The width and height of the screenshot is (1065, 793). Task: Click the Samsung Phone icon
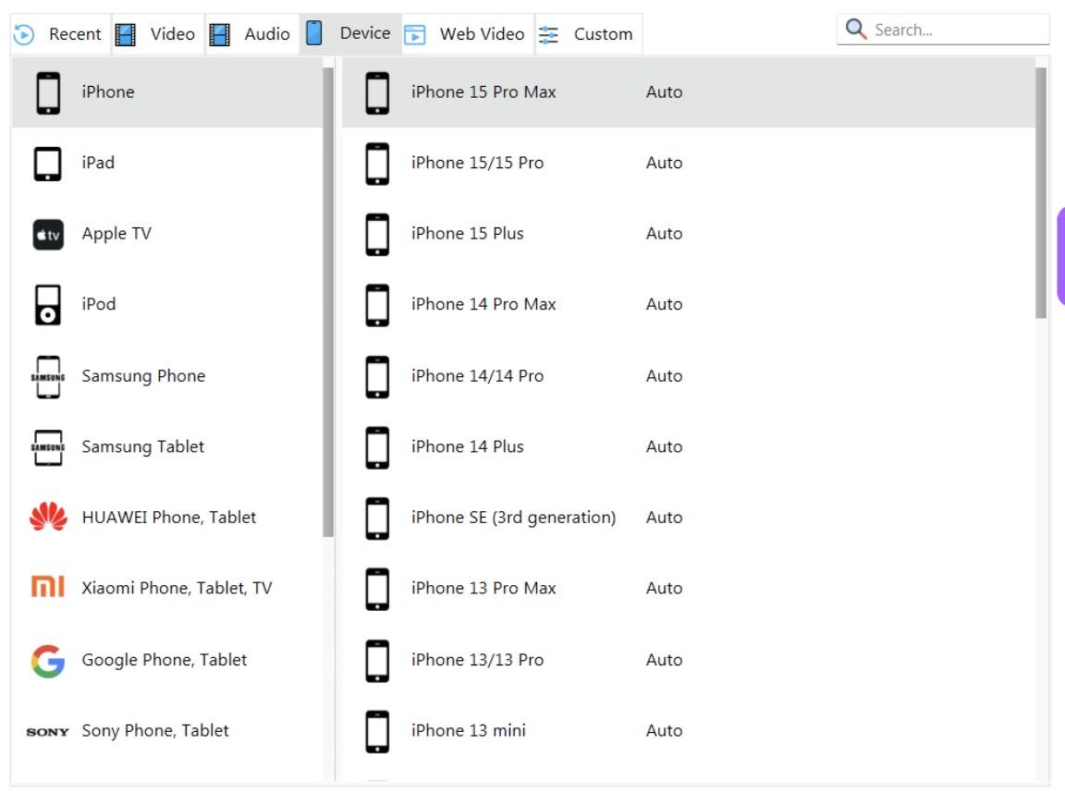(x=48, y=376)
